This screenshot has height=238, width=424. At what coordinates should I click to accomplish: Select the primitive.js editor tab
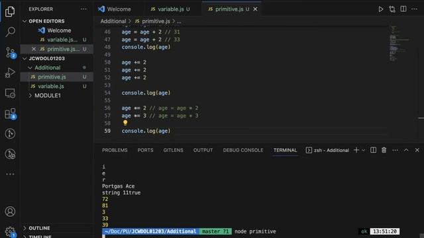point(229,9)
